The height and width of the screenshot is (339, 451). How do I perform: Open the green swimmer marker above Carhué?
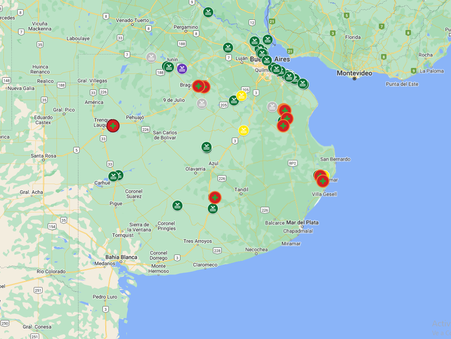coord(113,177)
